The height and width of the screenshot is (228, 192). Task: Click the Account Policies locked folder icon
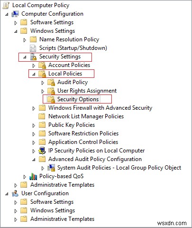coord(42,65)
